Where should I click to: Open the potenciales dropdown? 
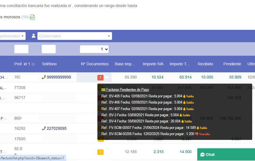pyautogui.click(x=13, y=36)
